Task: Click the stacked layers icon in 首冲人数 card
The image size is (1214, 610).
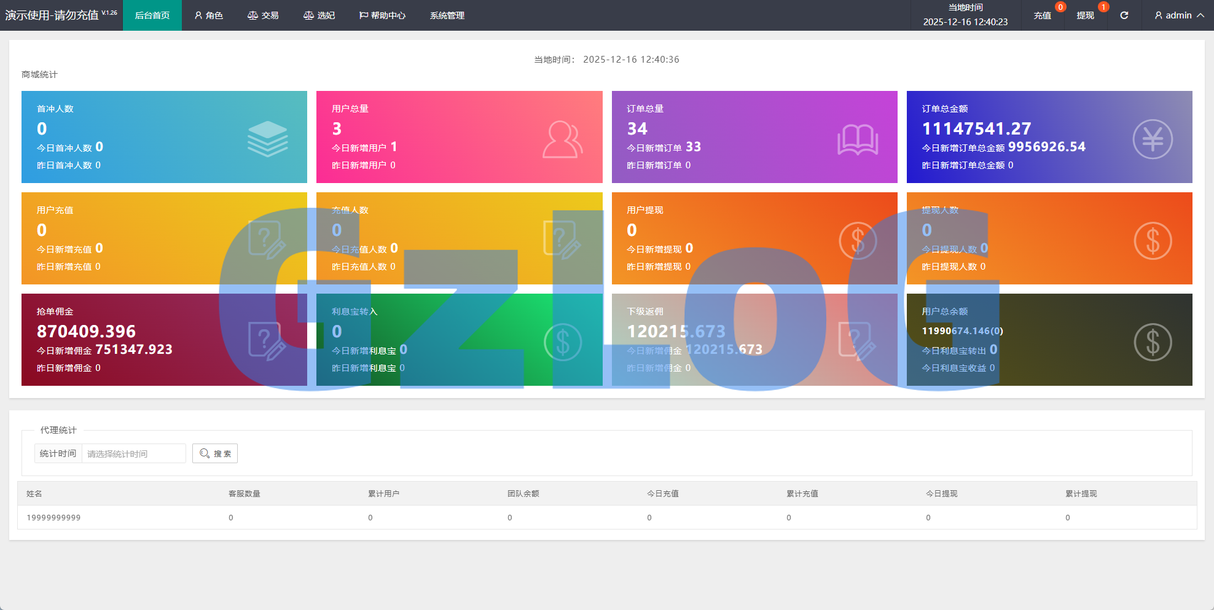Action: coord(267,138)
